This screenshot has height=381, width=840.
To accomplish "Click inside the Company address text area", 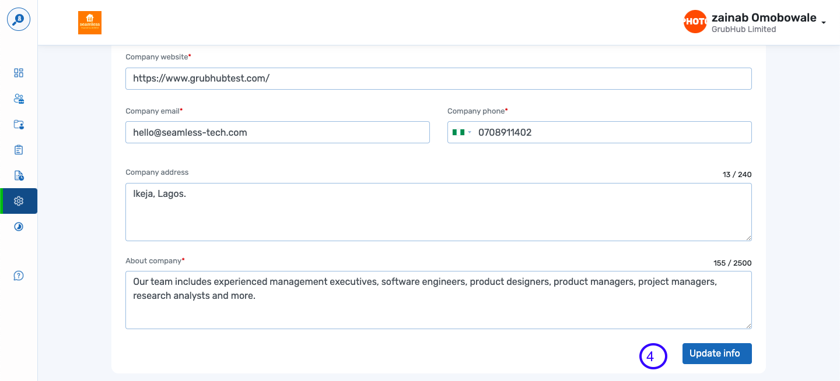I will tap(438, 211).
